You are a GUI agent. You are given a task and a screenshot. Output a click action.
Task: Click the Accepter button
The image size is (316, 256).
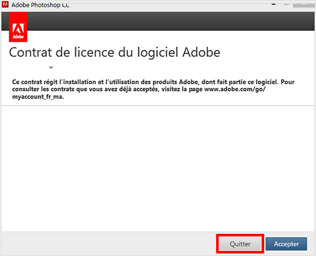[x=286, y=244]
